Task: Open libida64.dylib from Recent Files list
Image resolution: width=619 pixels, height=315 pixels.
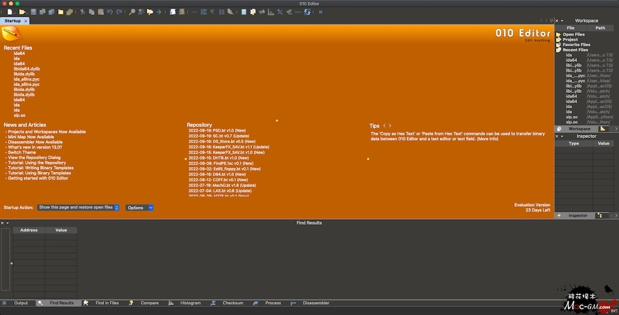Action: [27, 69]
